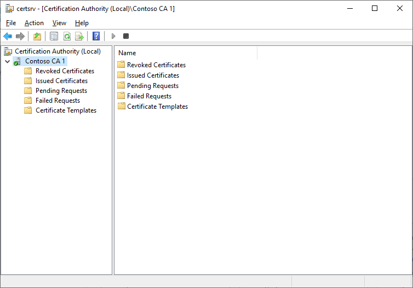Image resolution: width=413 pixels, height=288 pixels.
Task: Collapse the Contoso CA 1 tree node
Action: (7, 61)
